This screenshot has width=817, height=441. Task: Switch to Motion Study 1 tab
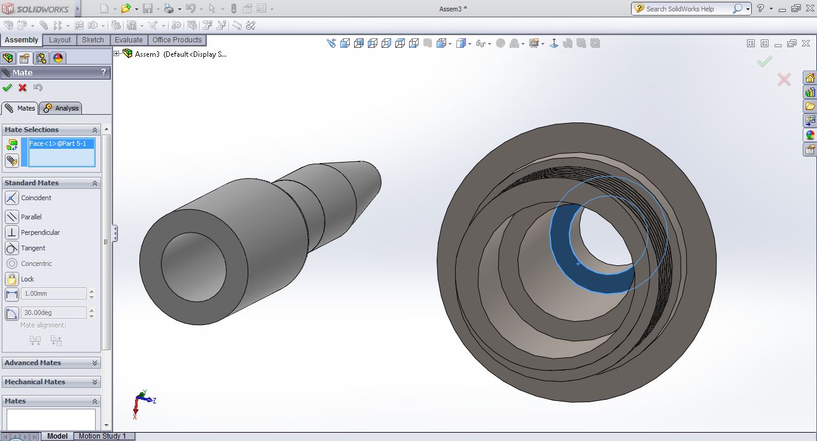pyautogui.click(x=102, y=436)
